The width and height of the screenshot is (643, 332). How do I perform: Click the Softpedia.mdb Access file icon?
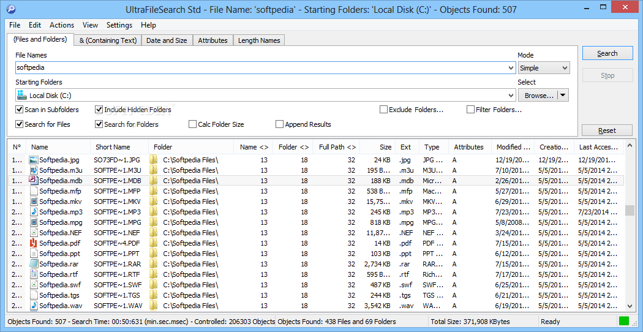click(x=34, y=181)
